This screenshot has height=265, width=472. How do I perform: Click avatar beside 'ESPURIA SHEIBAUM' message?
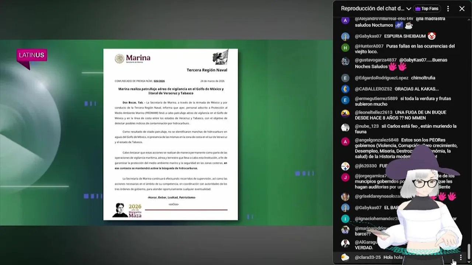coord(345,36)
